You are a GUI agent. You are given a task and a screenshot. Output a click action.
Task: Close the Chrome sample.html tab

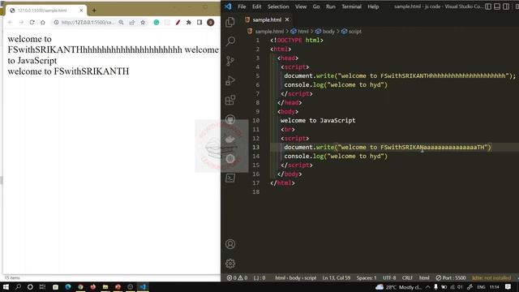pyautogui.click(x=81, y=11)
